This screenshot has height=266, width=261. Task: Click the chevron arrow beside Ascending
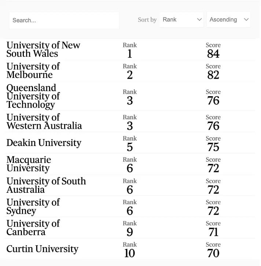pyautogui.click(x=246, y=20)
